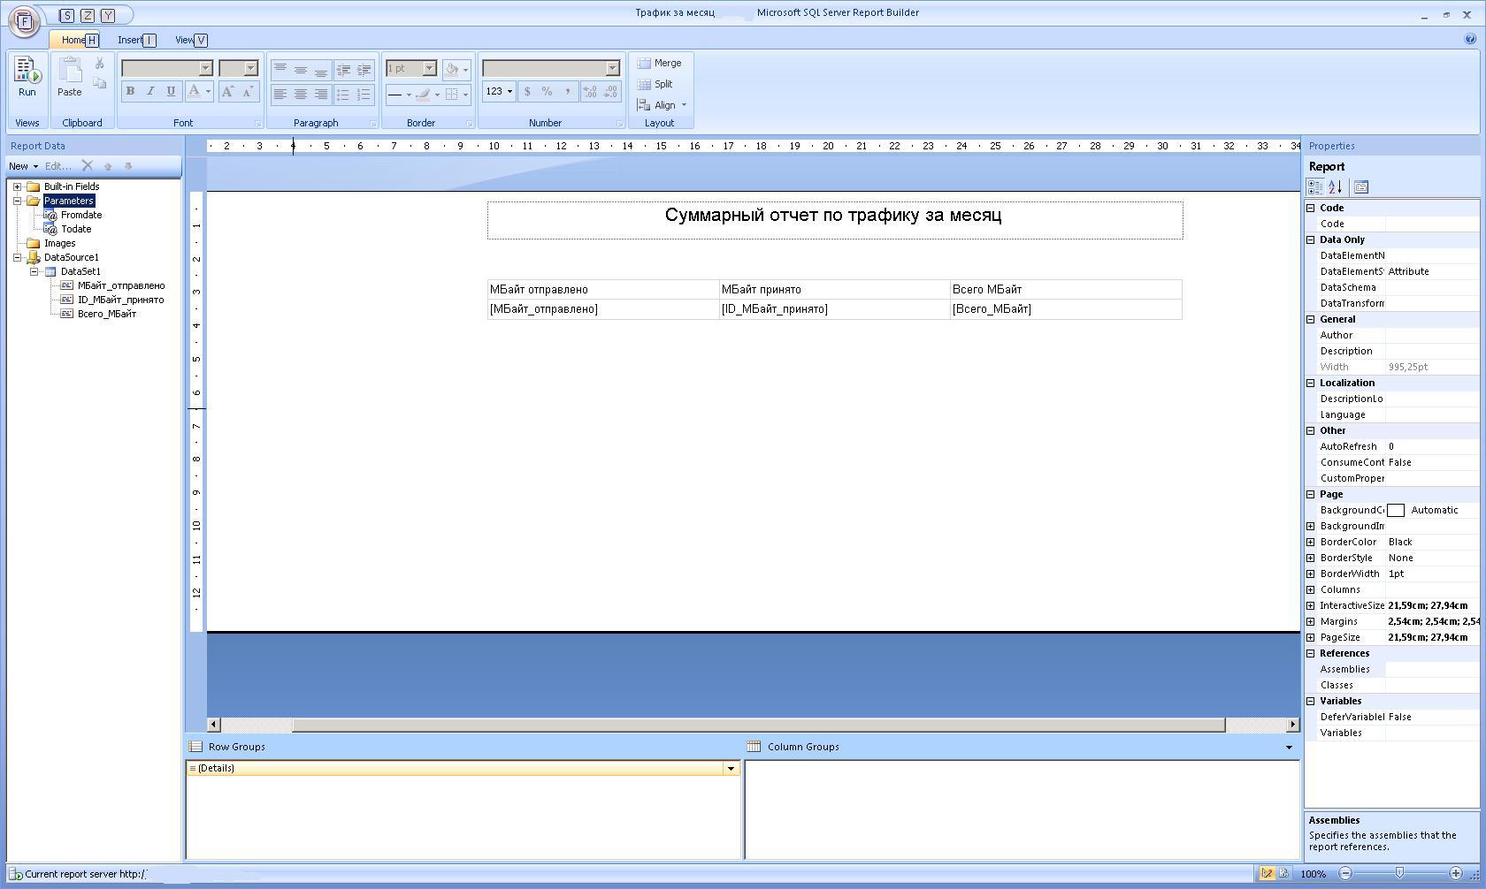Image resolution: width=1486 pixels, height=889 pixels.
Task: Select the Fromdate parameter
Action: click(x=81, y=215)
